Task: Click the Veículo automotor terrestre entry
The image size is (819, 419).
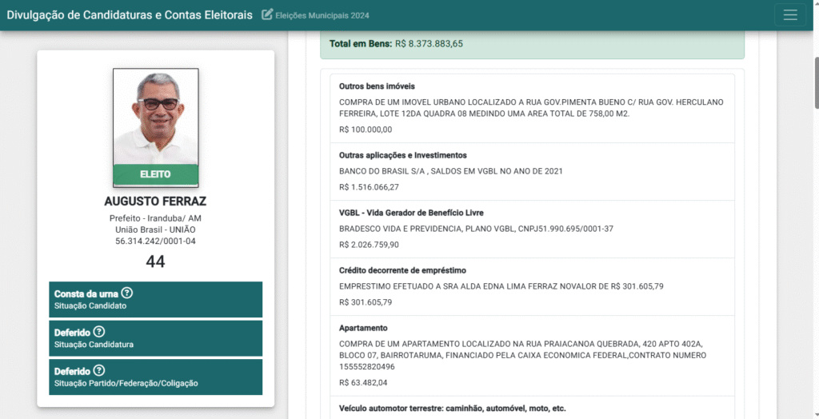Action: (532, 408)
